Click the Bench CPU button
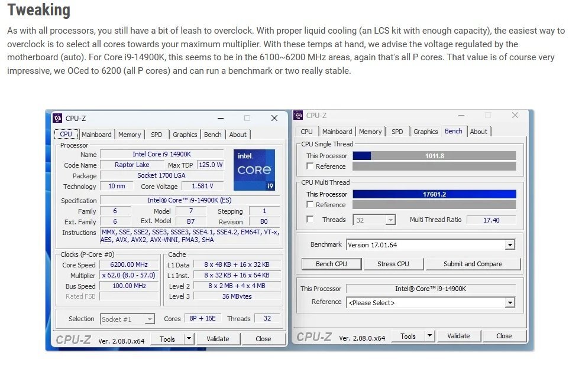This screenshot has width=582, height=366. (331, 264)
